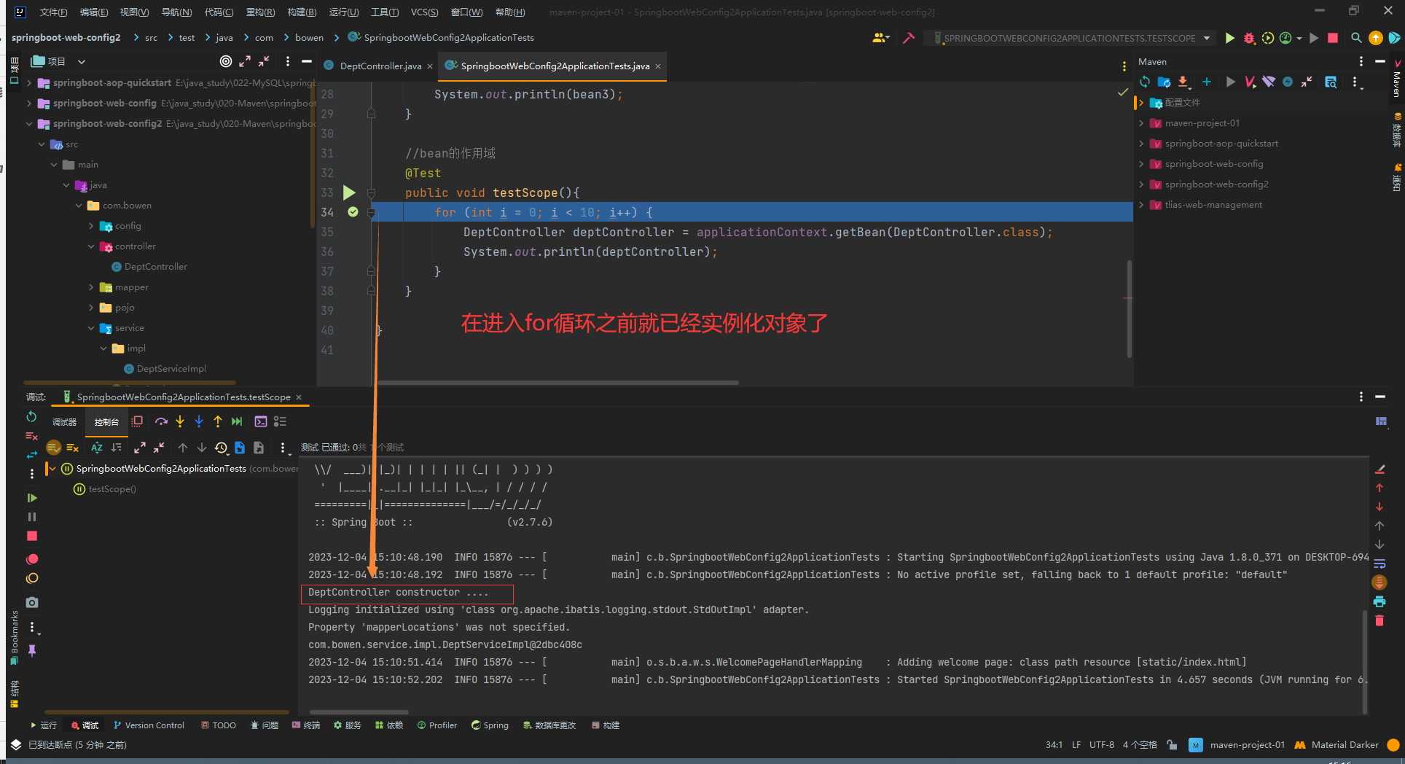The height and width of the screenshot is (764, 1405).
Task: Take thread dump camera icon
Action: tap(31, 602)
